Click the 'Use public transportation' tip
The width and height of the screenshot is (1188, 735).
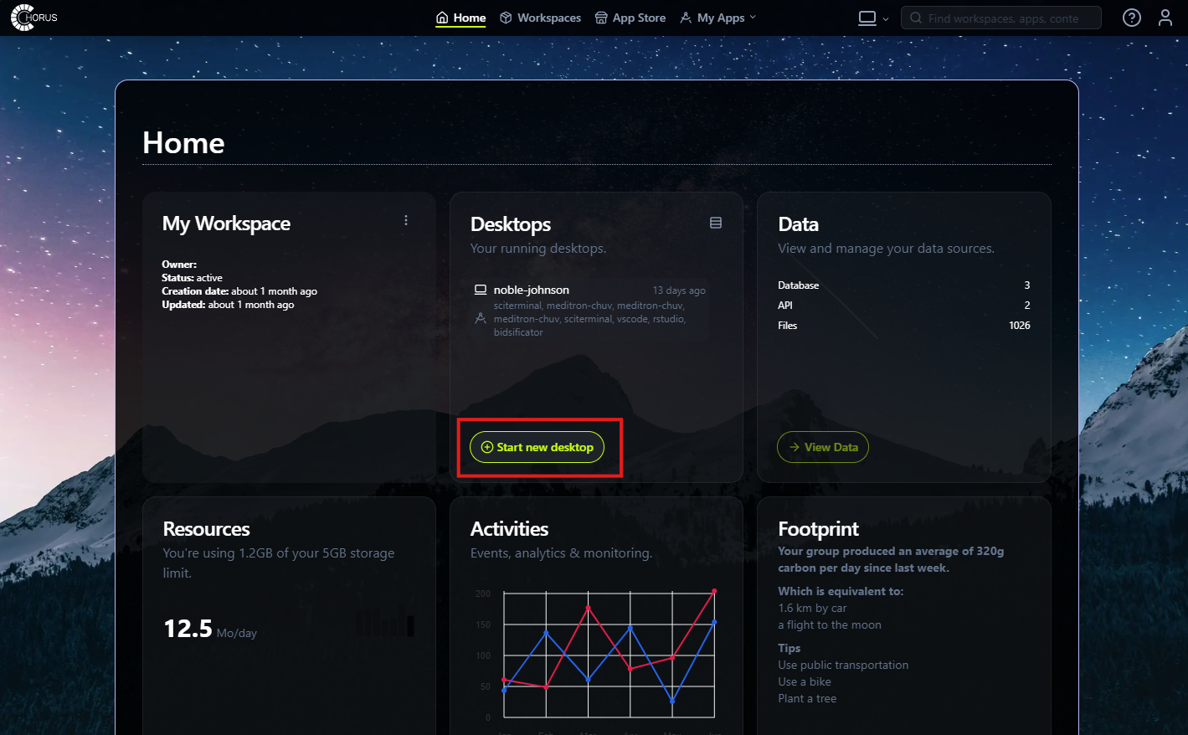843,665
